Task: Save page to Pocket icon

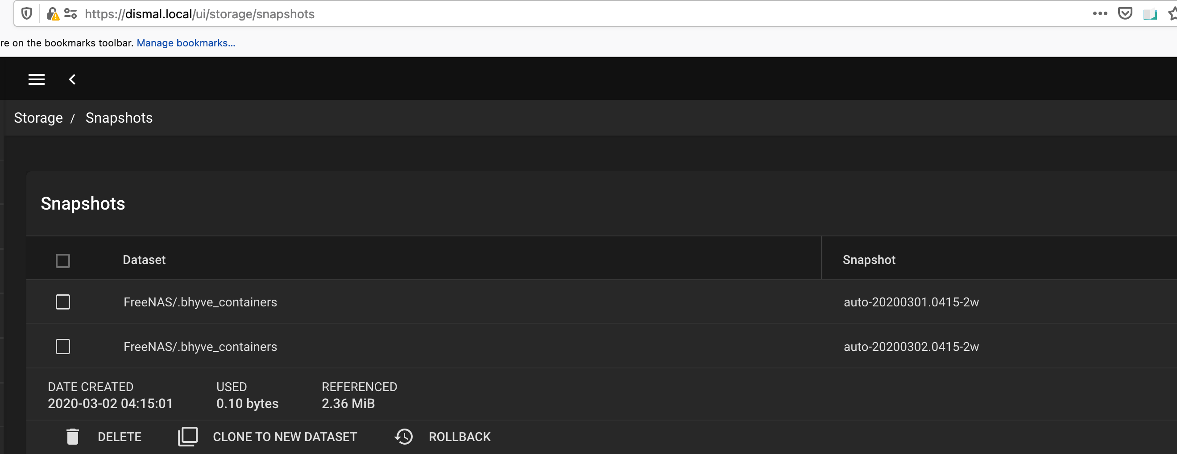Action: (1124, 14)
